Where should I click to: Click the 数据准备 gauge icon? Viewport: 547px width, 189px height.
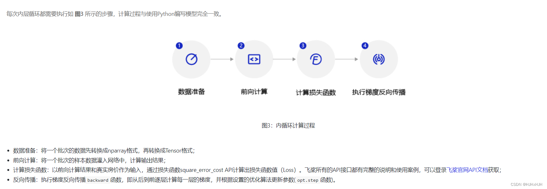(191, 59)
